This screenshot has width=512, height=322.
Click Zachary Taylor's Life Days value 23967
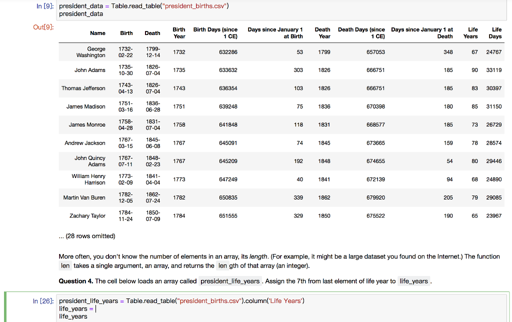494,216
